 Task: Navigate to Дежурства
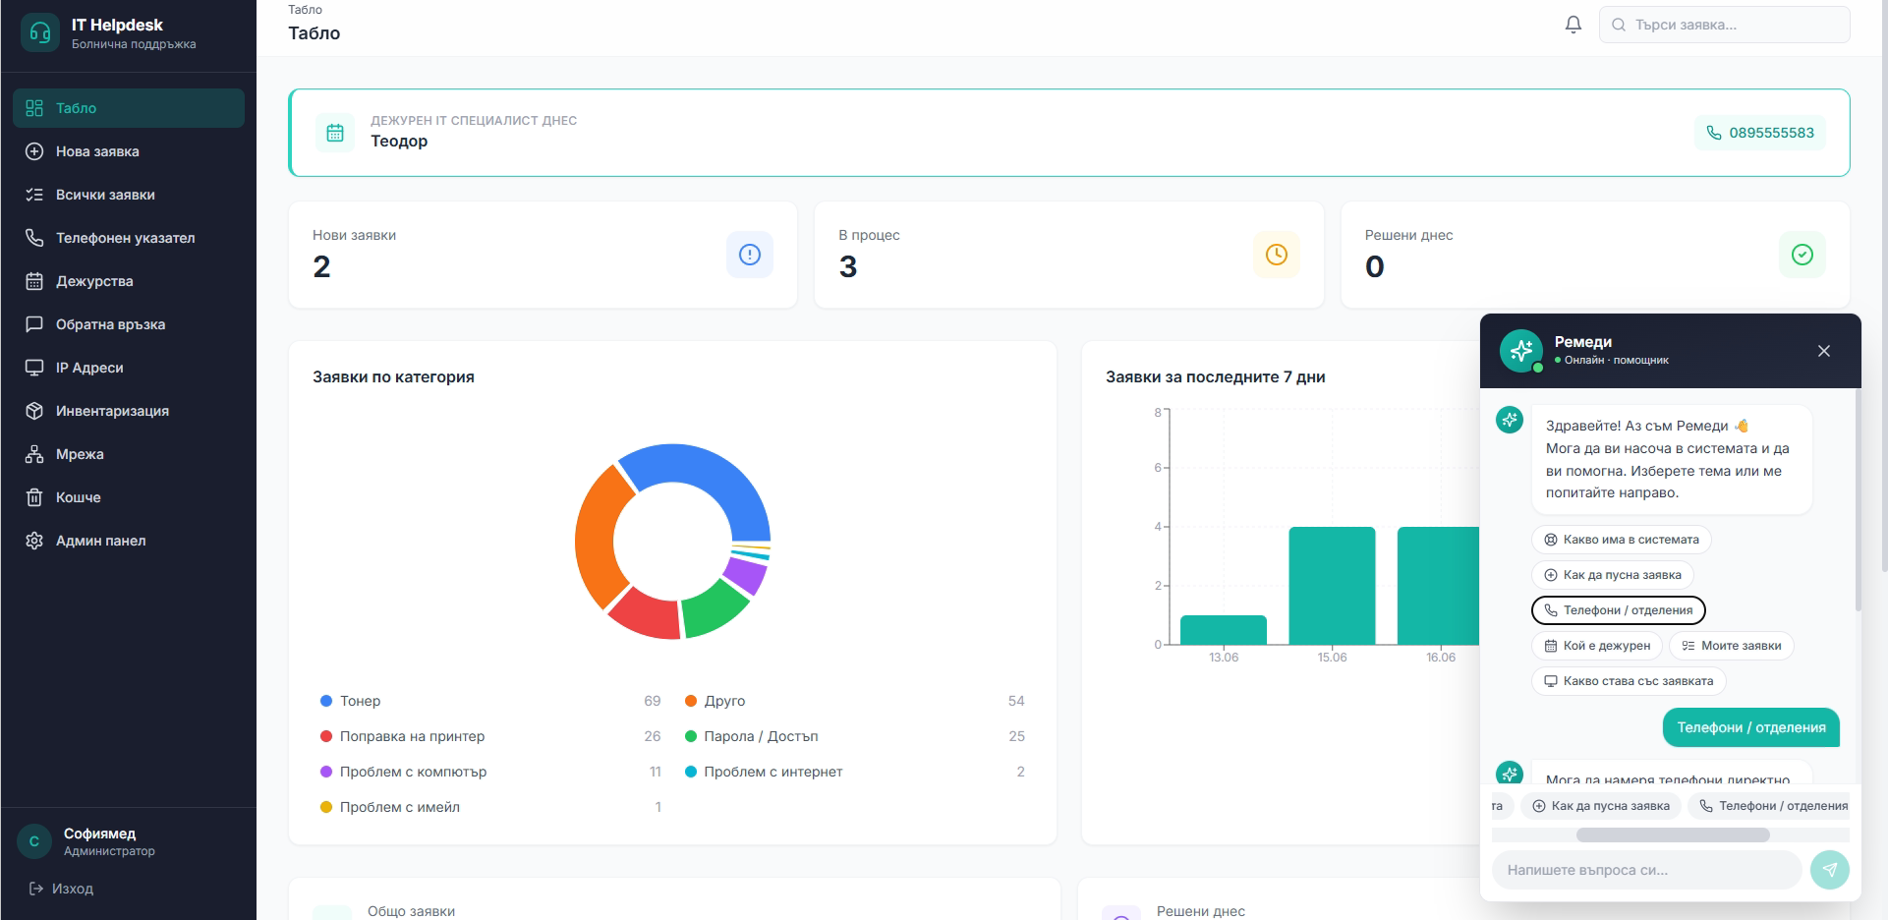point(129,281)
